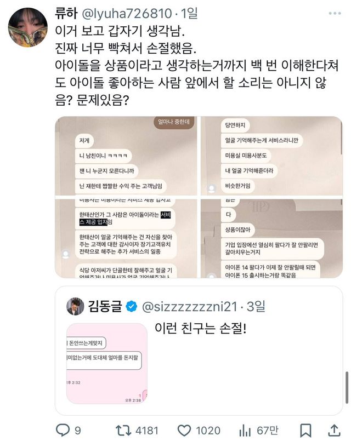Open 김동글's small profile avatar
The height and width of the screenshot is (447, 351).
(75, 306)
